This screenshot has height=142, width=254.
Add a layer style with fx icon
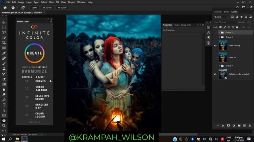[223, 125]
